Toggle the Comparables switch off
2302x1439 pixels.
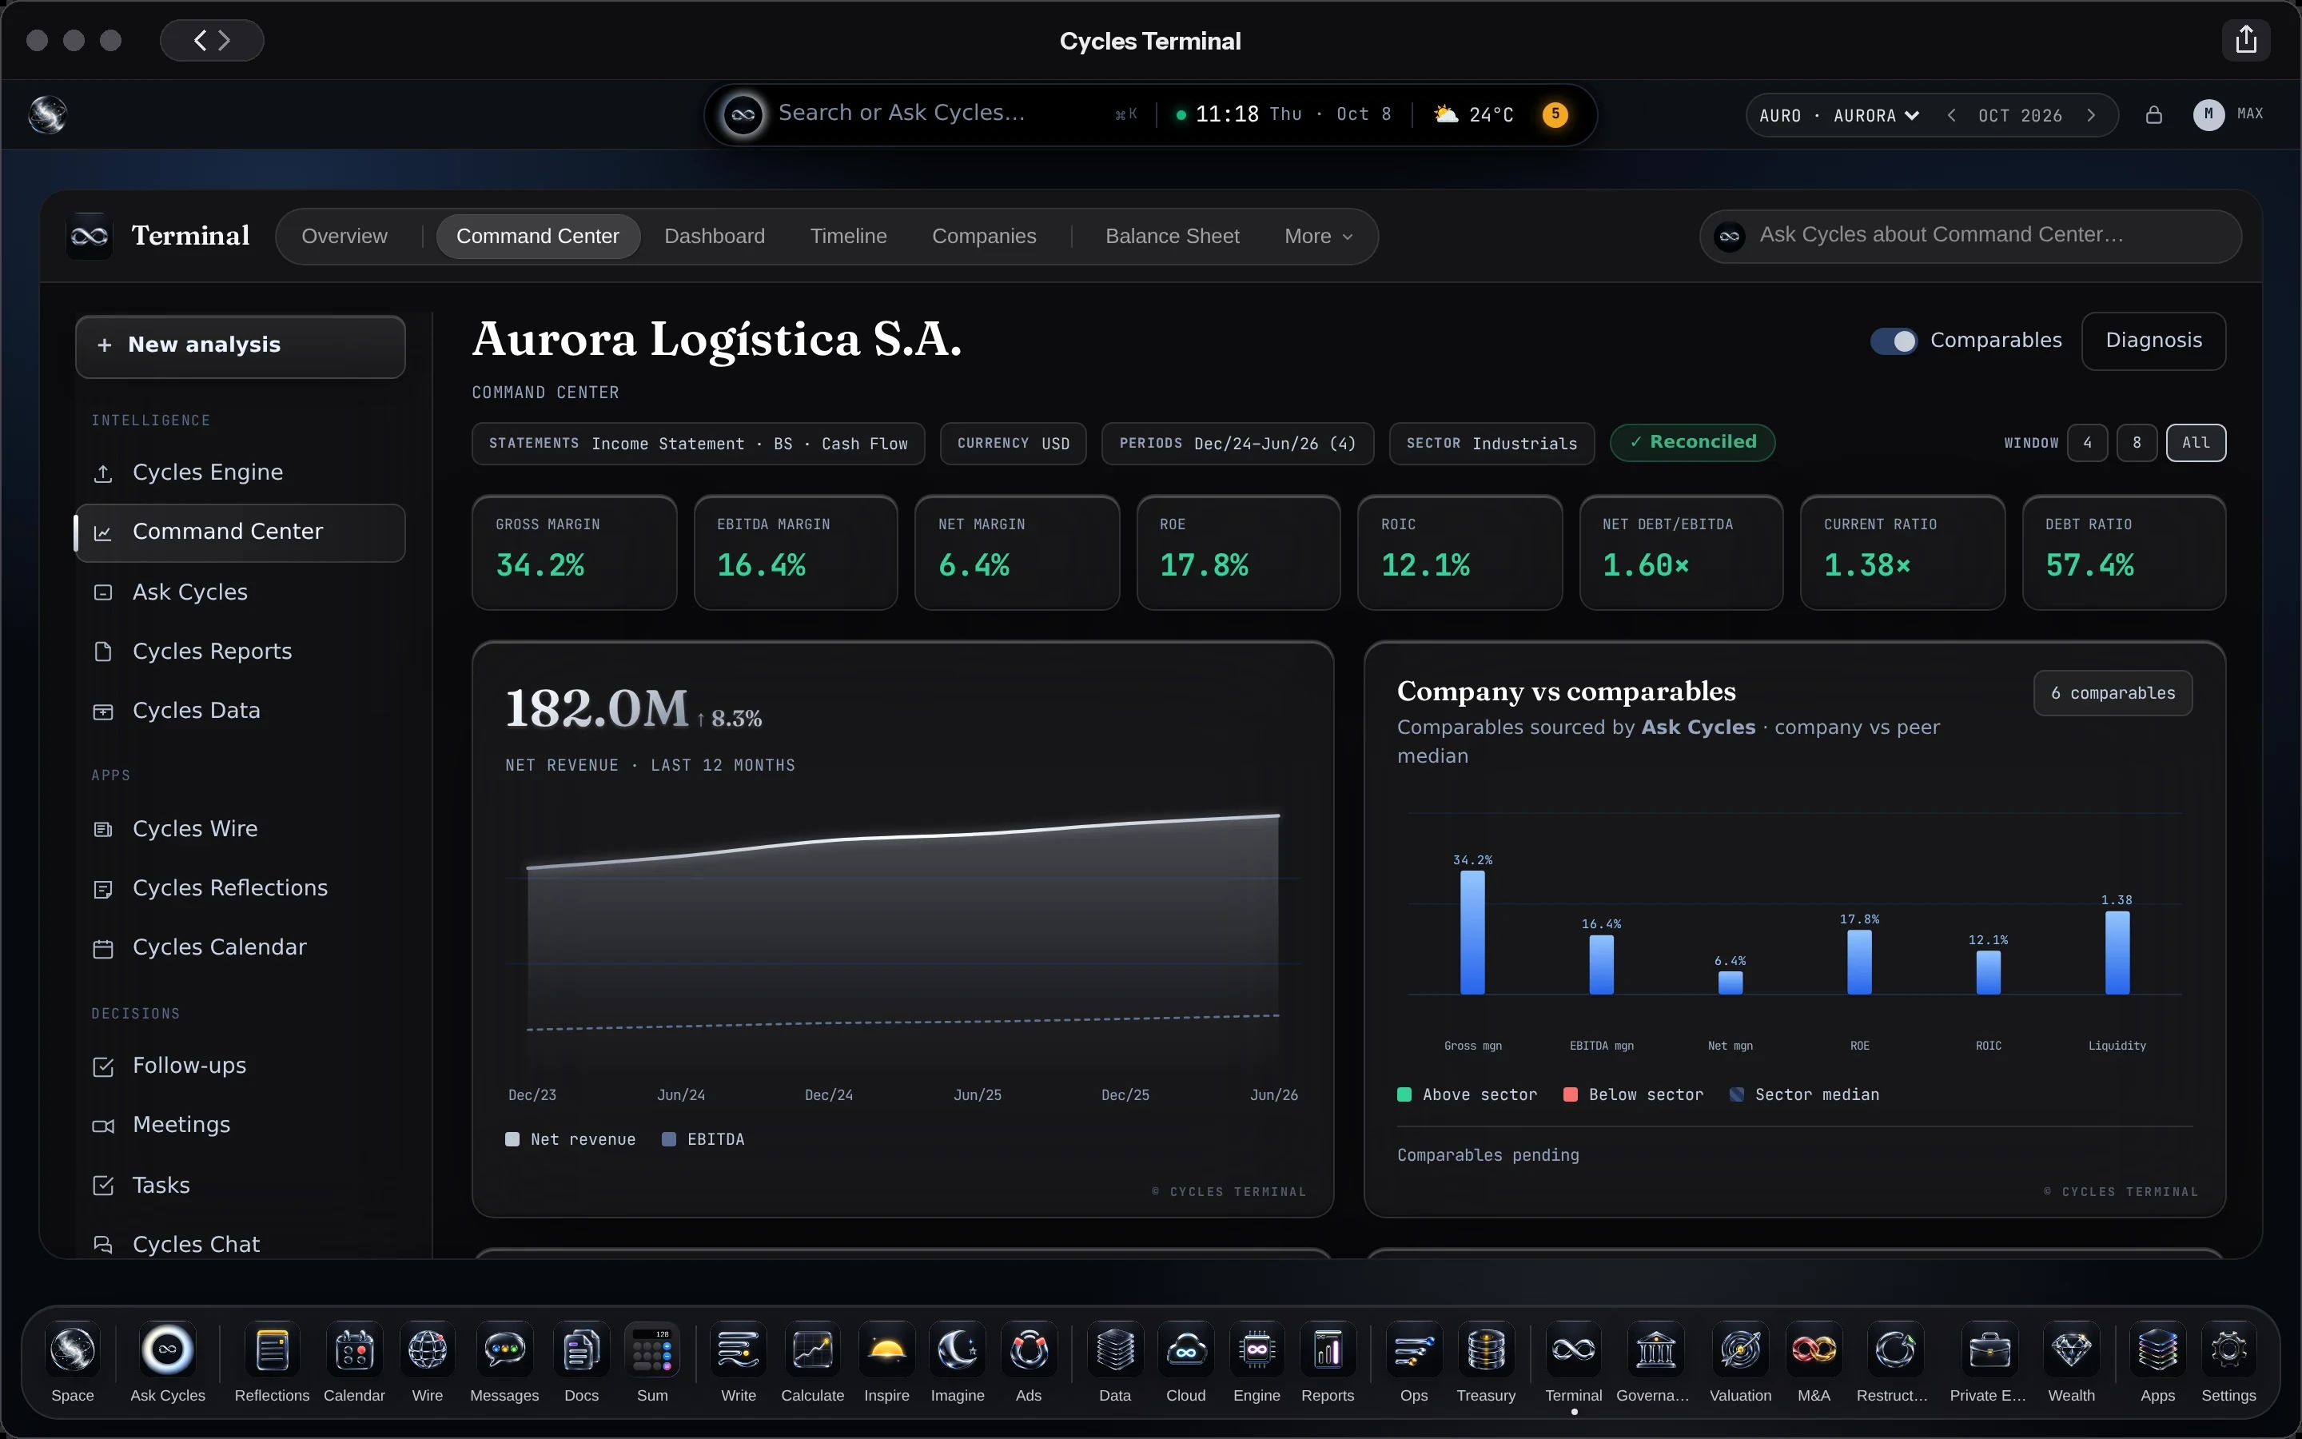point(1893,341)
